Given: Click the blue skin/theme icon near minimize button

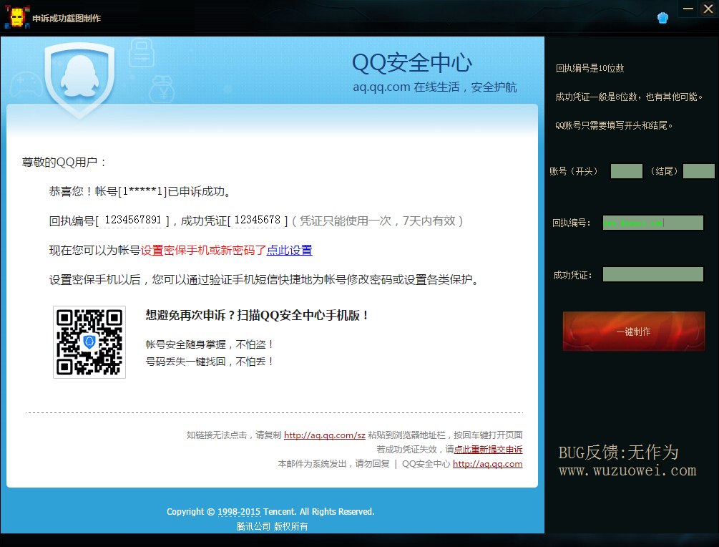Looking at the screenshot, I should coord(662,17).
